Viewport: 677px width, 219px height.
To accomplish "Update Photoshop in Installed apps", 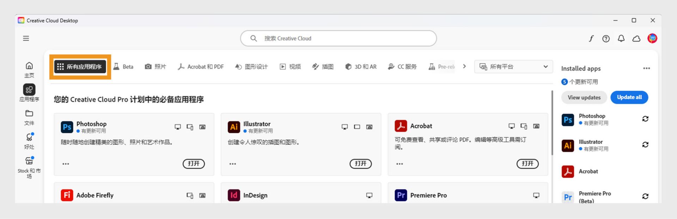I will coord(645,119).
